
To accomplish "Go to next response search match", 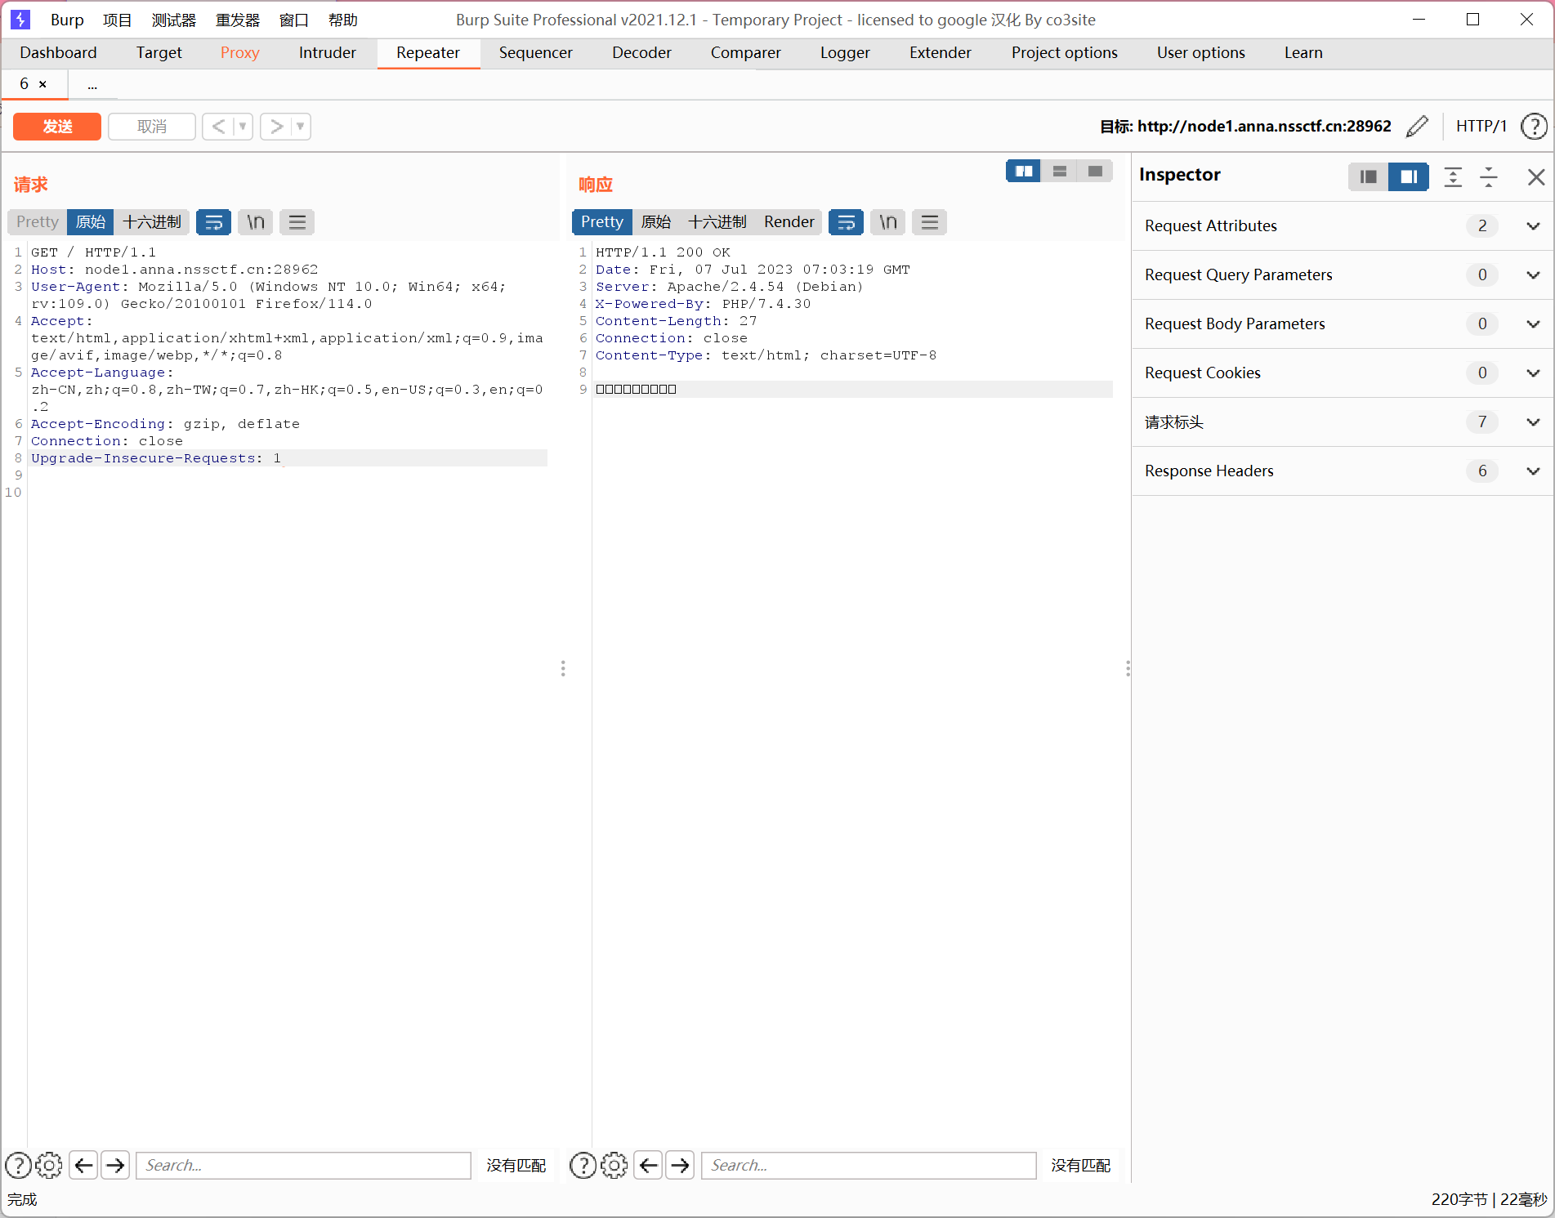I will (680, 1166).
